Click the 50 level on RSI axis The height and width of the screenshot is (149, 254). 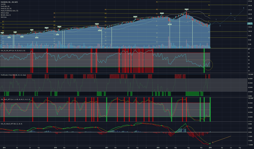pyautogui.click(x=249, y=60)
